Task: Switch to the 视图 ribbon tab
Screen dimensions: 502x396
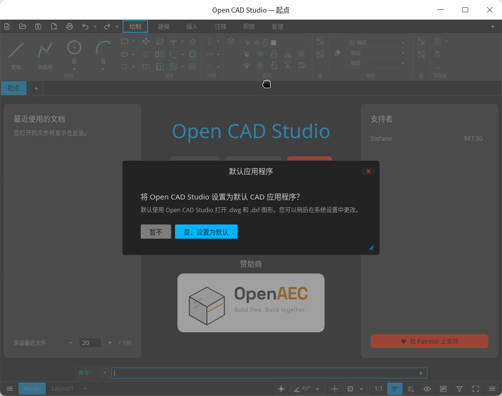Action: click(249, 26)
